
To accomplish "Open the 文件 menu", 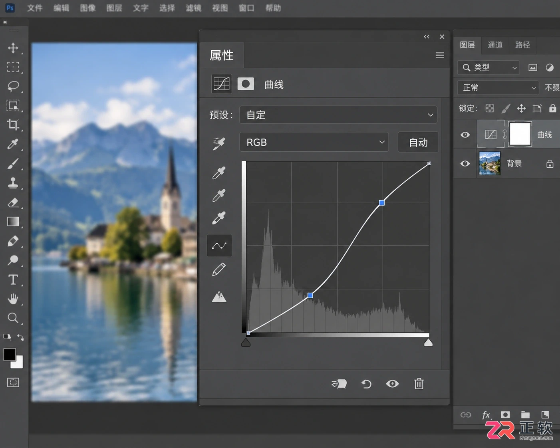I will tap(35, 8).
